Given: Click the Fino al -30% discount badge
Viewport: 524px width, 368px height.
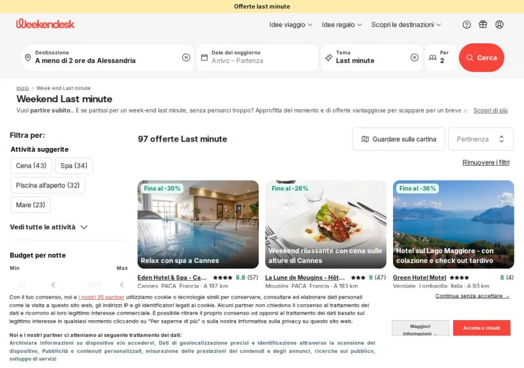Looking at the screenshot, I should [x=162, y=189].
